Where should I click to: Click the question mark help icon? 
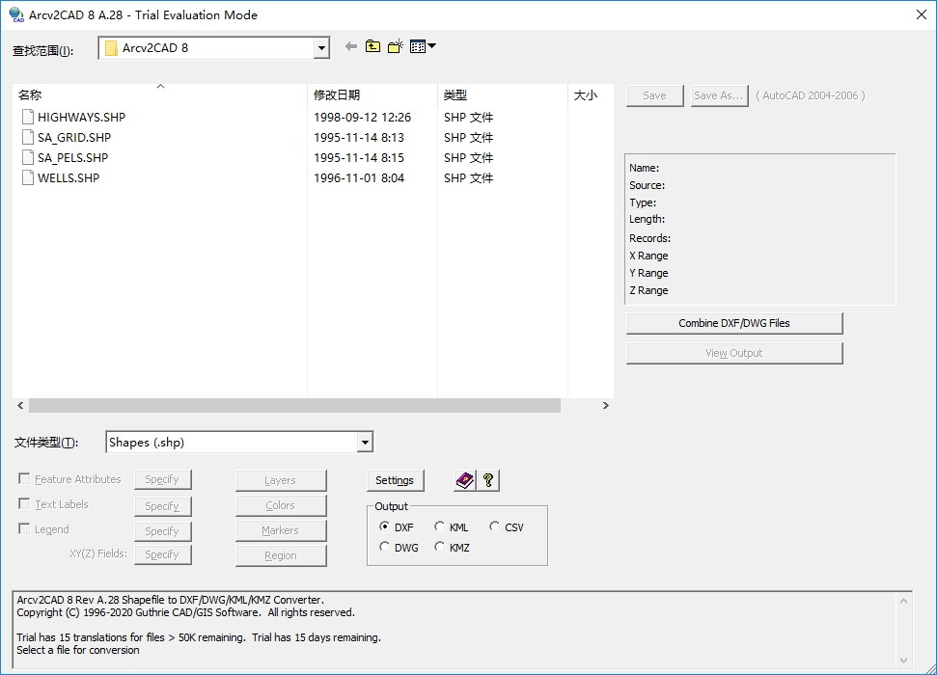[488, 480]
